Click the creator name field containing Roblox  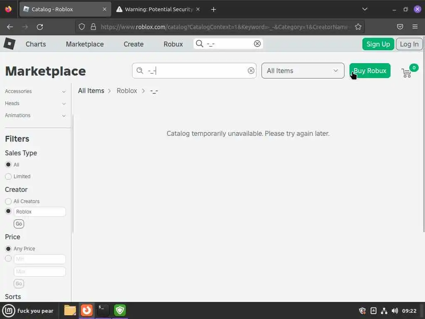[x=39, y=211]
